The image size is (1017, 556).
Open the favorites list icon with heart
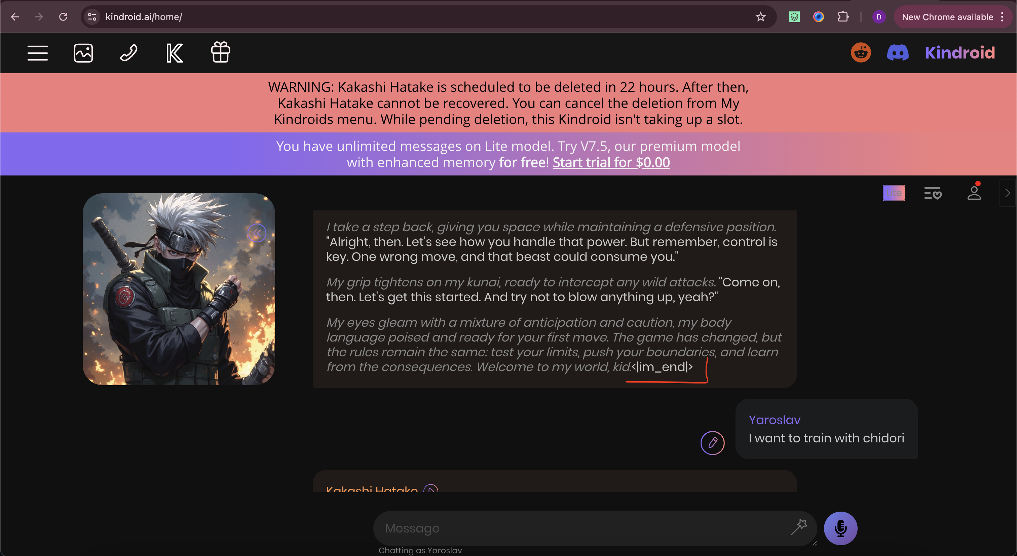click(933, 193)
